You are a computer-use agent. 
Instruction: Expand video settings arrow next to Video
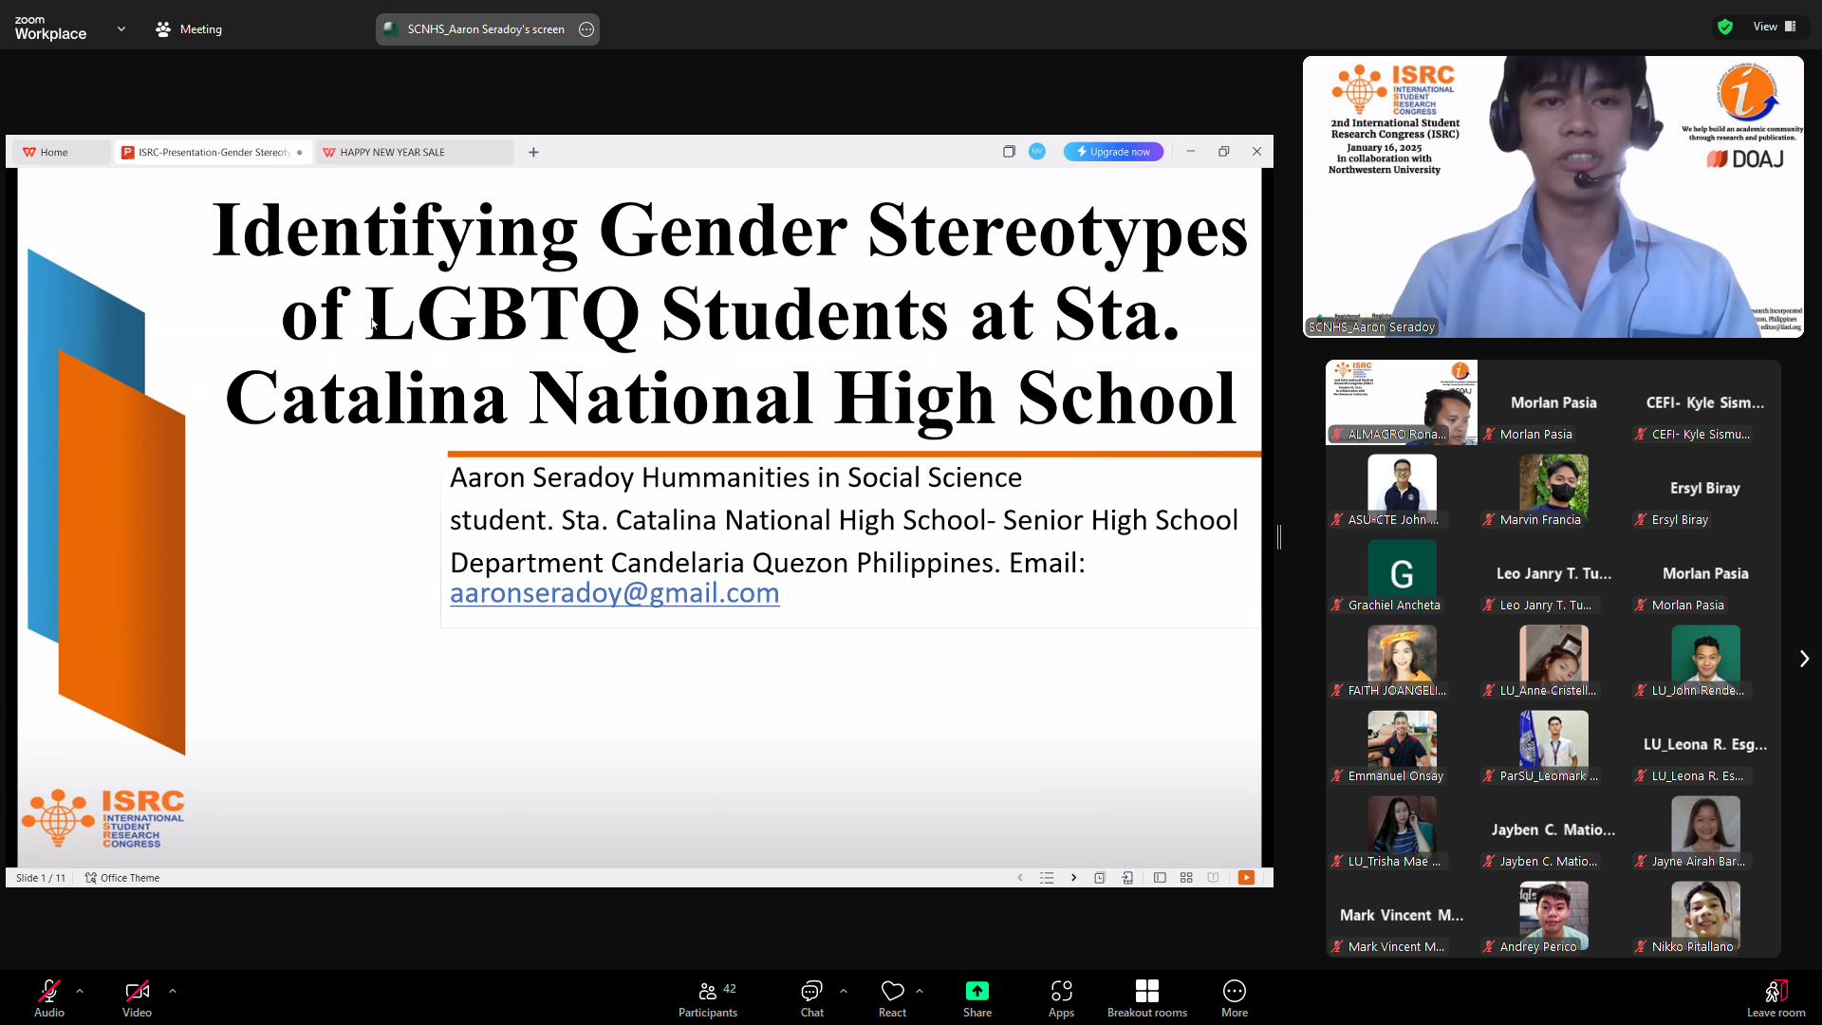point(173,991)
